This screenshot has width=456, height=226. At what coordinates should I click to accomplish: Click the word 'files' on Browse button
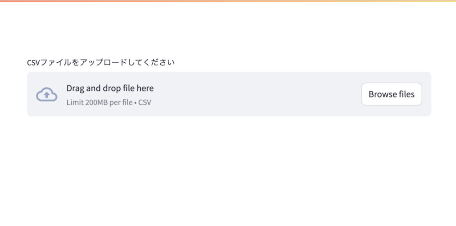(x=407, y=94)
